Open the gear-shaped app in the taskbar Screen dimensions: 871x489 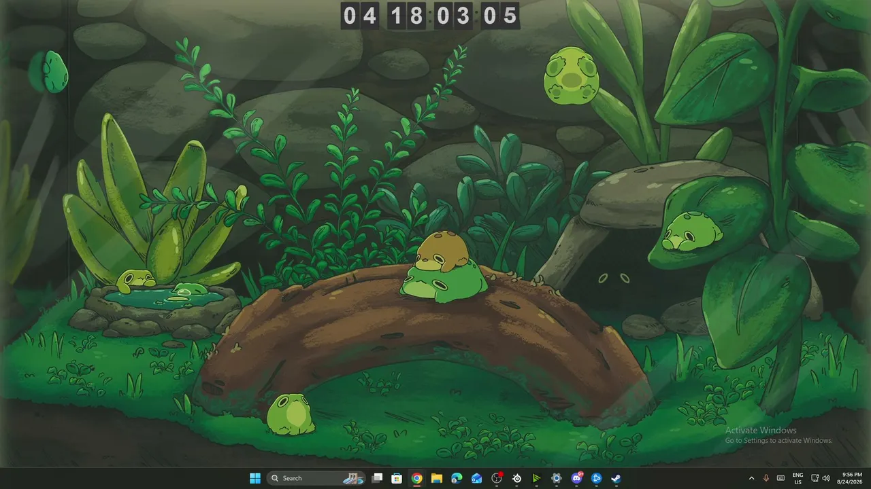click(557, 478)
